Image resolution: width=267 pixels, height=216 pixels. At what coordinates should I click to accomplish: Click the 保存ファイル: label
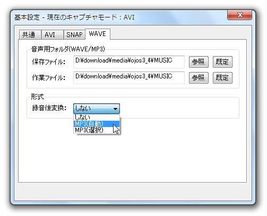click(49, 62)
